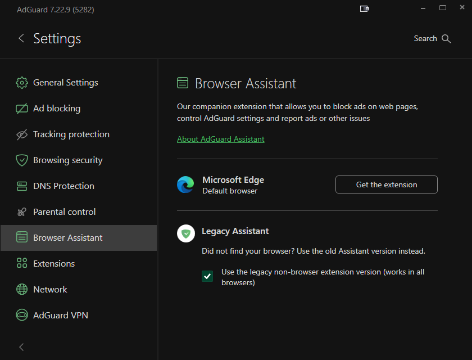Click the Legacy Assistant heading
The width and height of the screenshot is (472, 360).
click(x=235, y=231)
